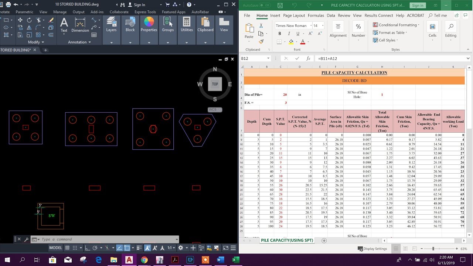
Task: Open Word from the Windows taskbar
Action: pos(220,260)
